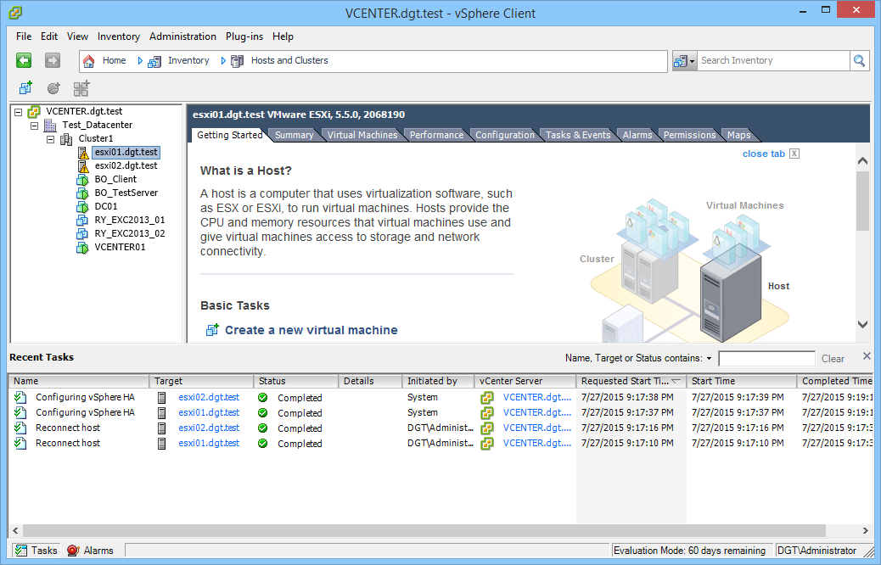The width and height of the screenshot is (881, 565).
Task: Click the search magnifier icon
Action: [x=859, y=60]
